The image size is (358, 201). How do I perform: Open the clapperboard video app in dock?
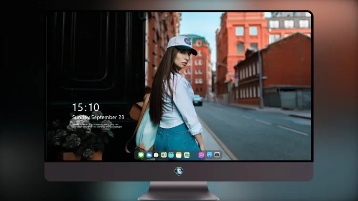click(x=171, y=155)
